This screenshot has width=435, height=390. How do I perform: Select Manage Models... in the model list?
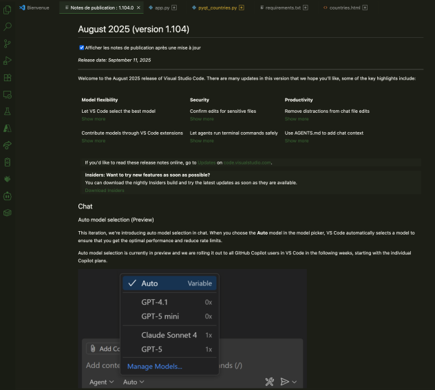(155, 367)
